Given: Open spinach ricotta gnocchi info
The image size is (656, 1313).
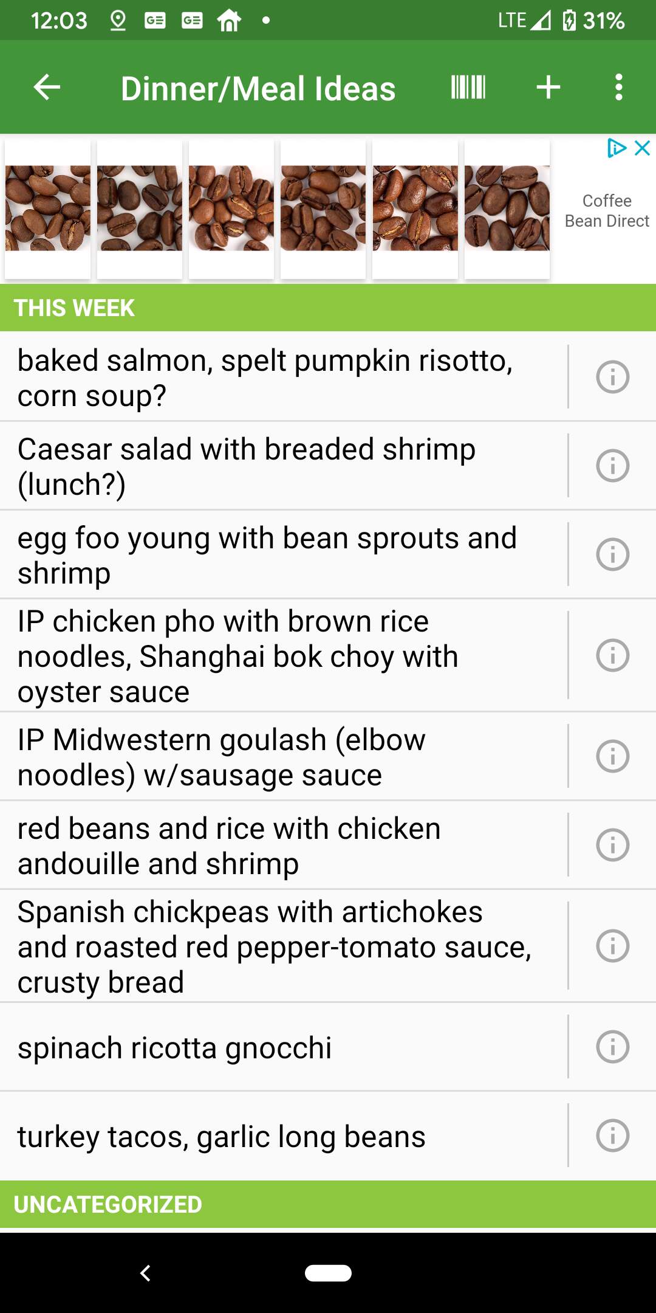Looking at the screenshot, I should pyautogui.click(x=612, y=1047).
